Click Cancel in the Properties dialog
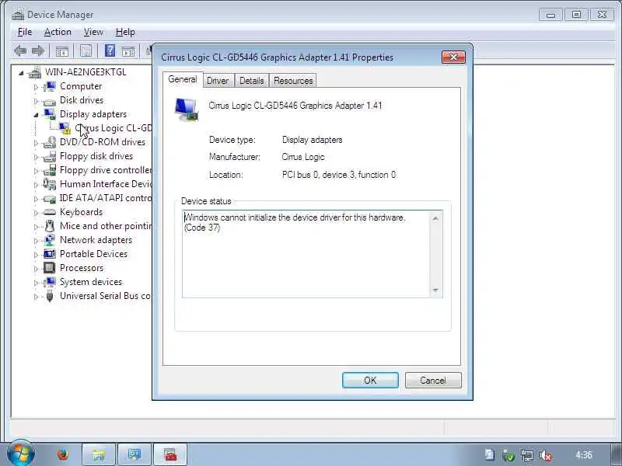 point(433,381)
